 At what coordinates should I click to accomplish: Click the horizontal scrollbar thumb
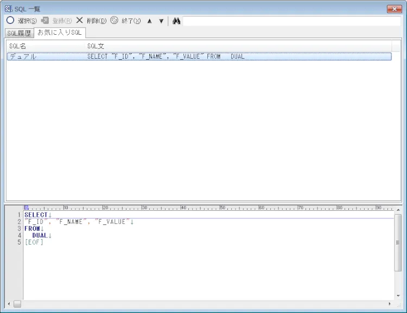click(x=17, y=304)
